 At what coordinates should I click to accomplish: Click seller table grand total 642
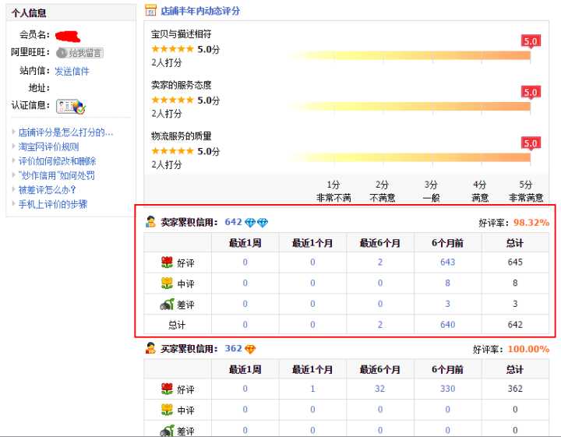(515, 325)
